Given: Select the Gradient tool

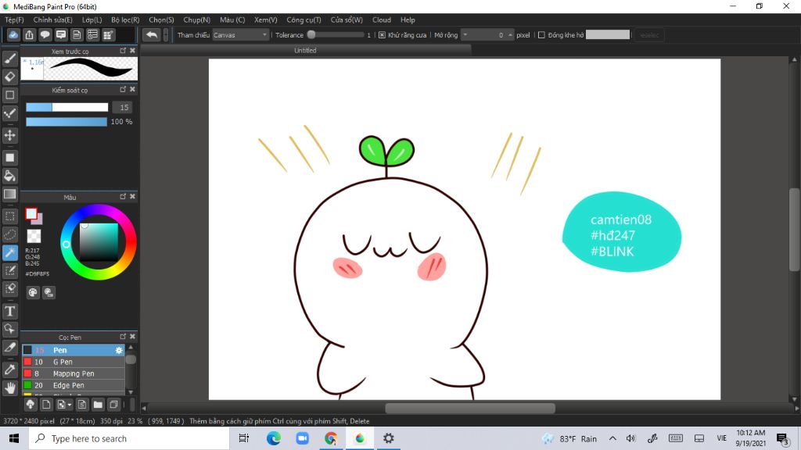Looking at the screenshot, I should click(x=9, y=194).
